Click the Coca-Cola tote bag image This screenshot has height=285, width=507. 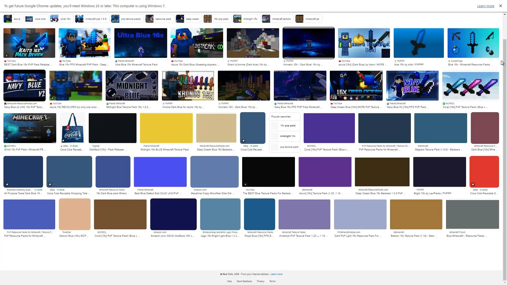point(72,128)
